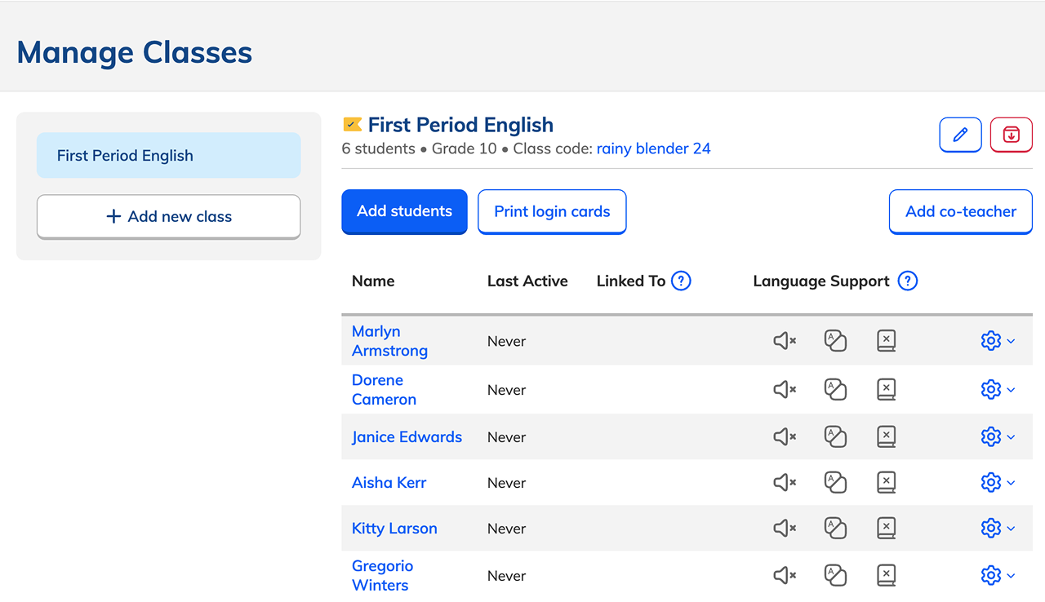This screenshot has width=1045, height=602.
Task: Open the Linked To help icon
Action: (681, 281)
